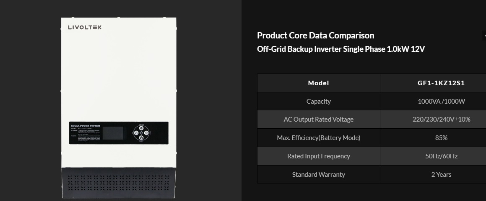The width and height of the screenshot is (486, 201).
Task: Select the GF1-1KZ12S1 model cell
Action: click(x=441, y=83)
